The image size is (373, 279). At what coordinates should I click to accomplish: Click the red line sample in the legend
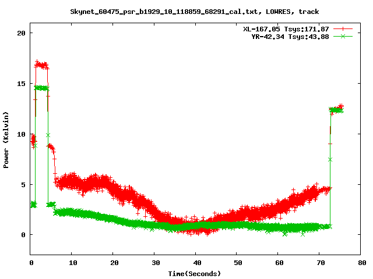click(343, 29)
